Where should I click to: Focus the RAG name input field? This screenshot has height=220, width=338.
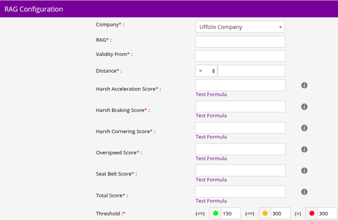click(x=240, y=42)
